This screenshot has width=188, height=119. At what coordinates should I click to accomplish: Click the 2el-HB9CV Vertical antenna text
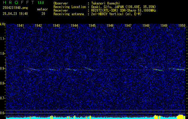coord(116,14)
